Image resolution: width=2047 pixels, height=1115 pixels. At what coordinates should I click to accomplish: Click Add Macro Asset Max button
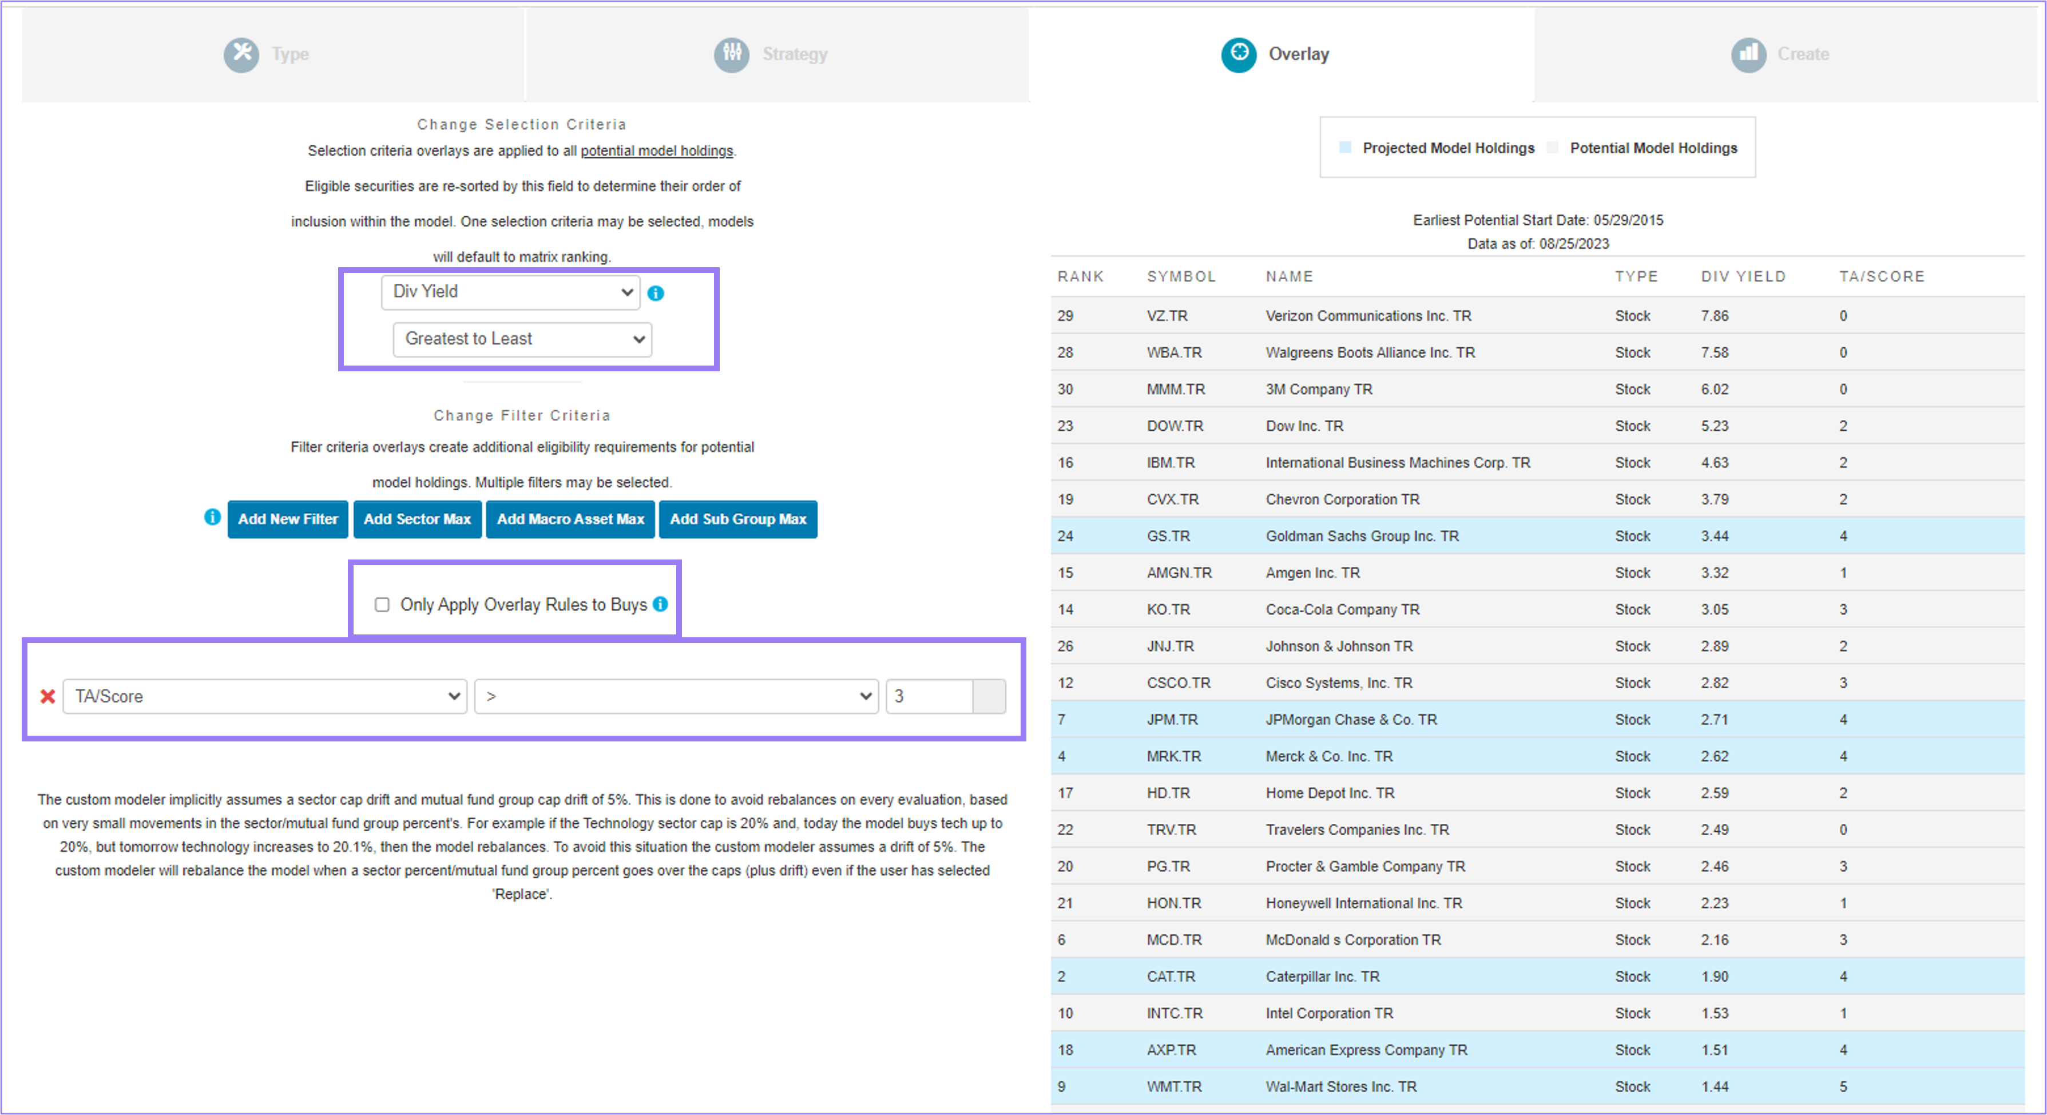[x=570, y=519]
